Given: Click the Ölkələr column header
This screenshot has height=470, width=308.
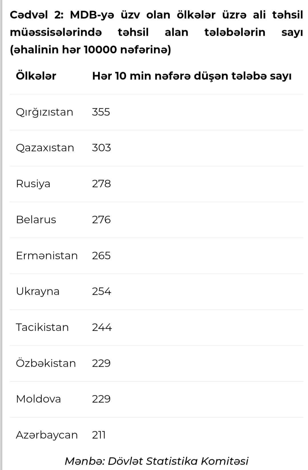Looking at the screenshot, I should [36, 76].
